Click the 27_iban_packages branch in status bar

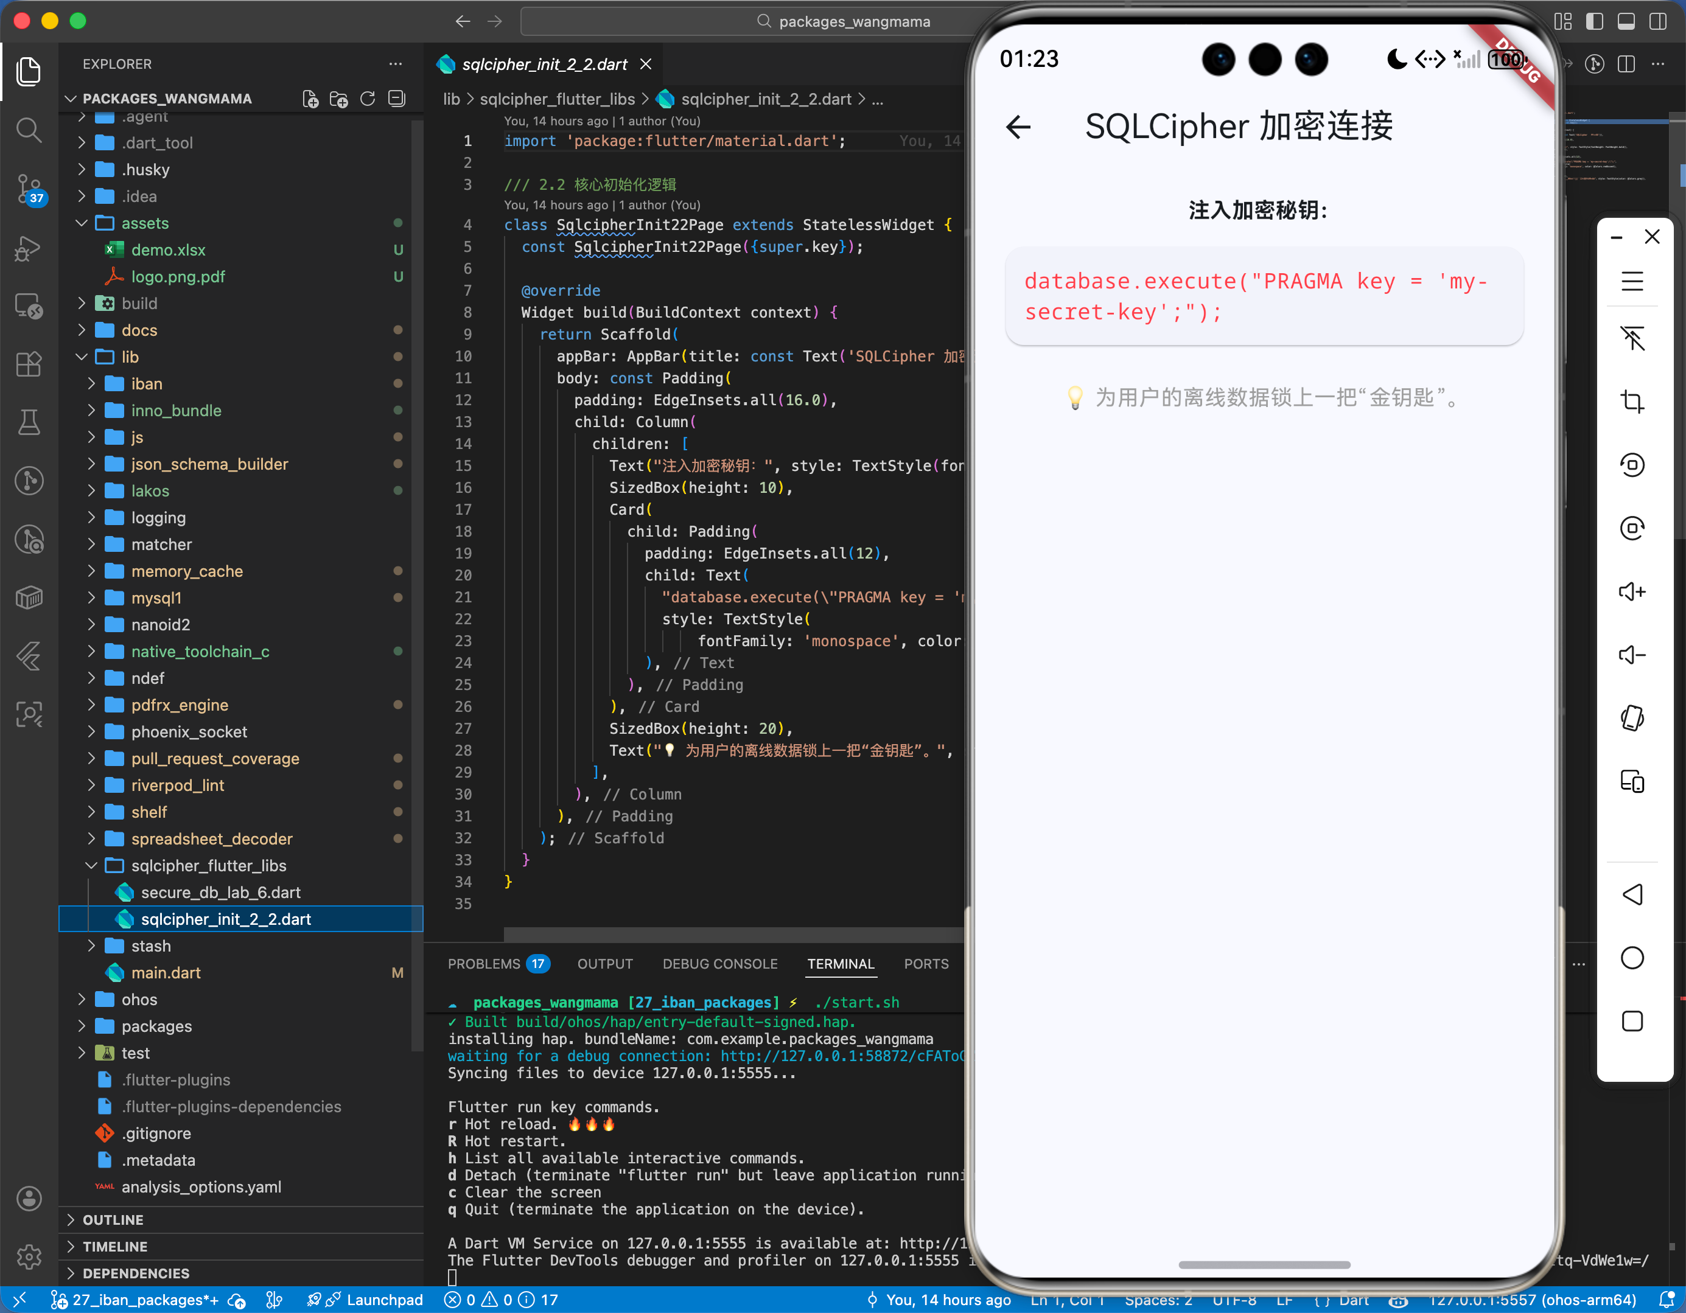point(135,1300)
